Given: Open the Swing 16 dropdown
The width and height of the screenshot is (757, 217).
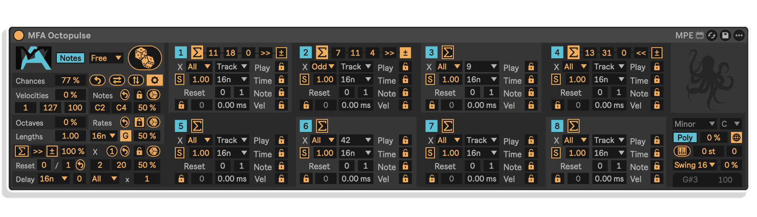Looking at the screenshot, I should click(x=695, y=165).
